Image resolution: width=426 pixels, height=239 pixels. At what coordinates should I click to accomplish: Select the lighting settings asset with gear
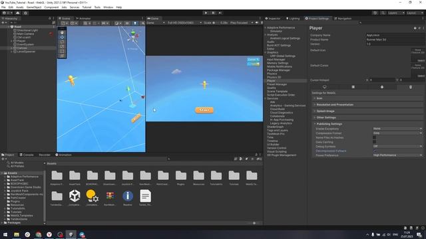click(x=92, y=196)
